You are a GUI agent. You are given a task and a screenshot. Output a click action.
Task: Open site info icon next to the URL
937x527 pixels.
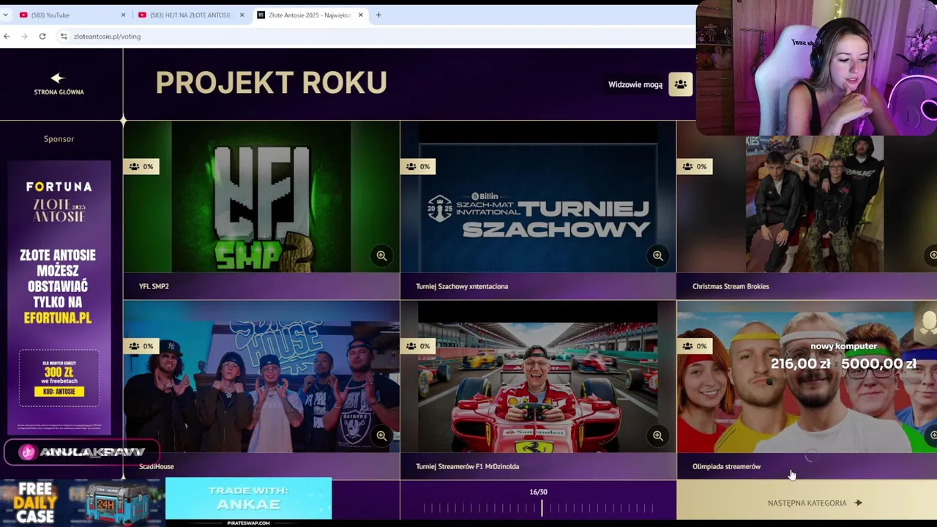pyautogui.click(x=64, y=36)
